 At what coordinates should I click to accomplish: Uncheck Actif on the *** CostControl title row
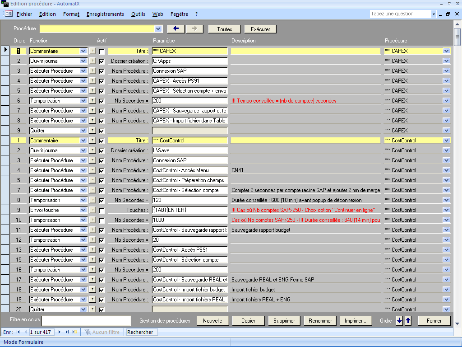[102, 141]
